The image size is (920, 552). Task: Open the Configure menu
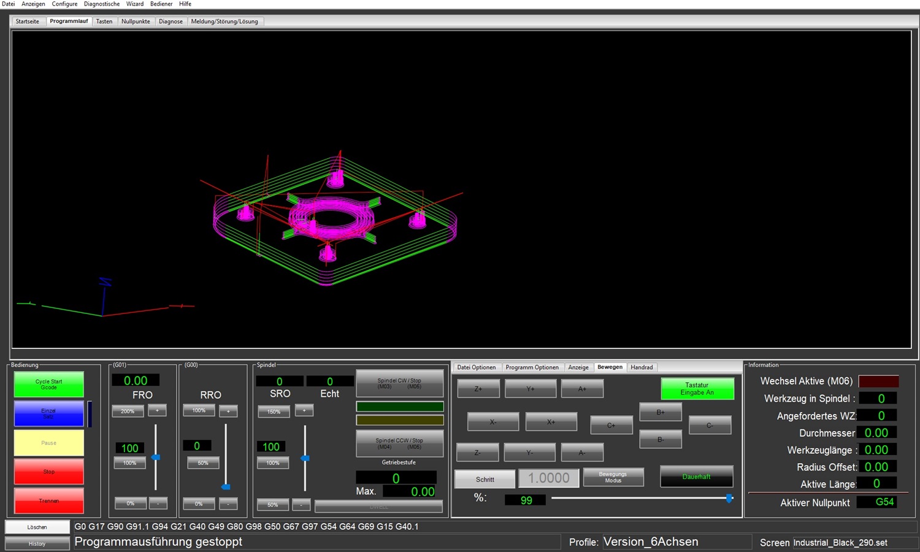[64, 4]
